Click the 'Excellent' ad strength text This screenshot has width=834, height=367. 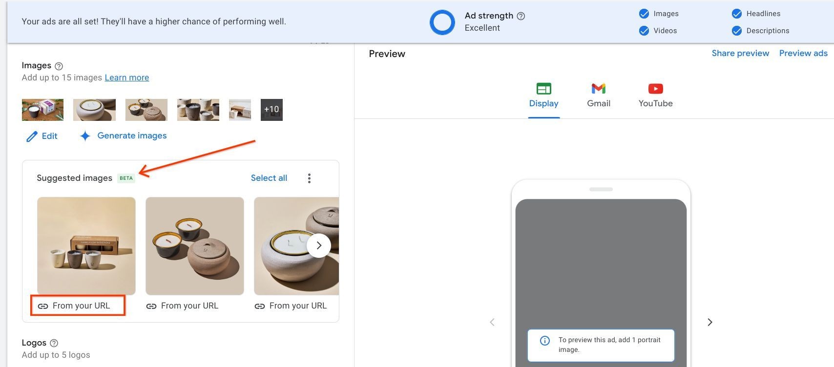[x=482, y=28]
